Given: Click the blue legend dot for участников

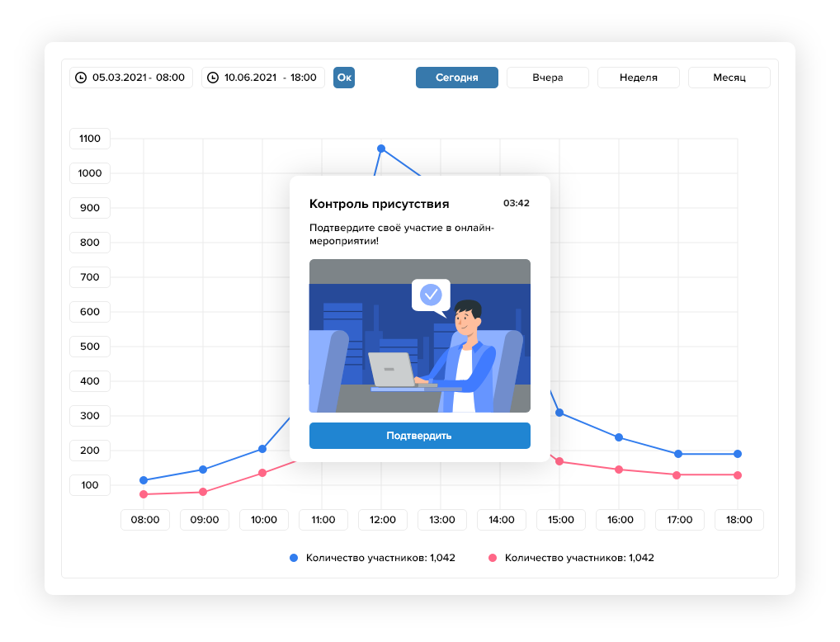Looking at the screenshot, I should pos(294,558).
